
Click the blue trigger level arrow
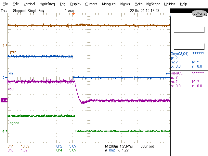pyautogui.click(x=168, y=73)
